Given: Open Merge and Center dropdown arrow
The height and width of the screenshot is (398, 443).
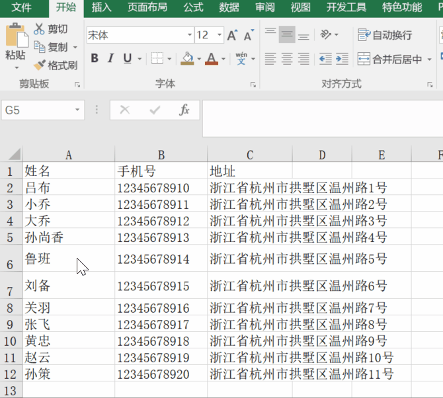Looking at the screenshot, I should pyautogui.click(x=429, y=60).
